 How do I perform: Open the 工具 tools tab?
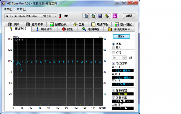coord(79,24)
